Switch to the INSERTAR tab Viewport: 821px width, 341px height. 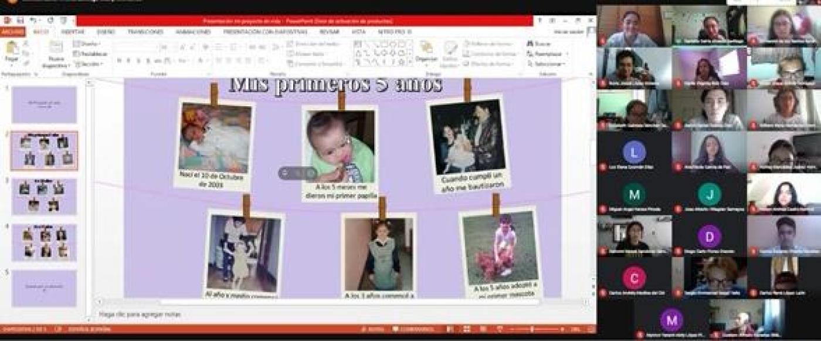coord(73,32)
